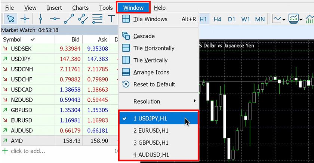Viewport: 314px width, 163px height.
Task: Select the Fibonacci retracement tool
Action: point(97,18)
